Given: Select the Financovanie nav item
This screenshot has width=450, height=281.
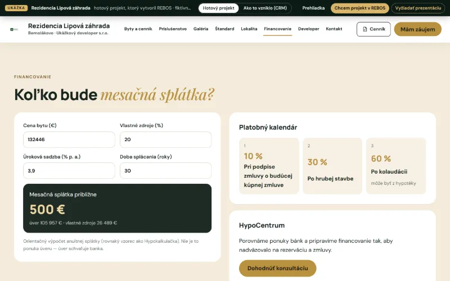Looking at the screenshot, I should pos(277,29).
